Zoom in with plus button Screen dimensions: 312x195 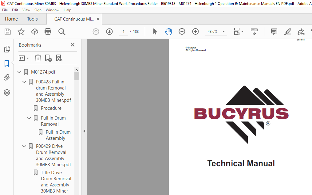(x=195, y=32)
